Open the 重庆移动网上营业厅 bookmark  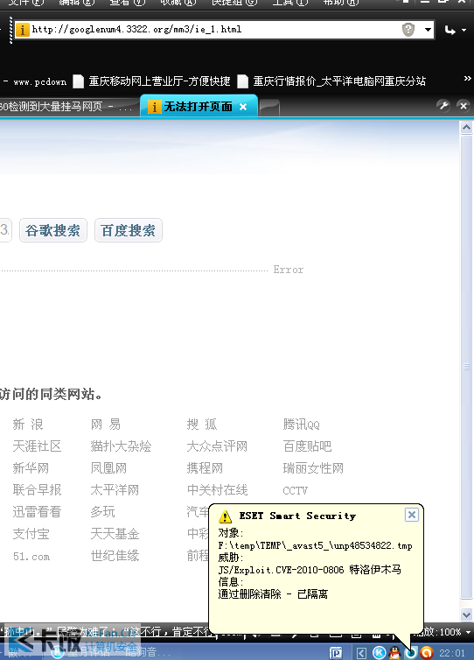pyautogui.click(x=152, y=81)
